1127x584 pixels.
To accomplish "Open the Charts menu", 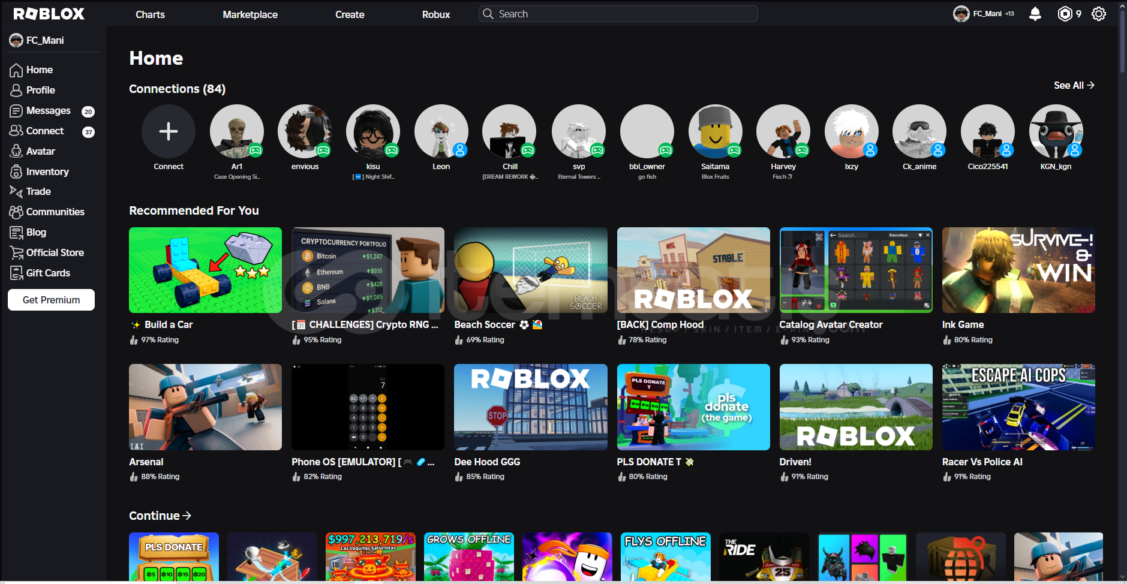I will click(x=150, y=14).
